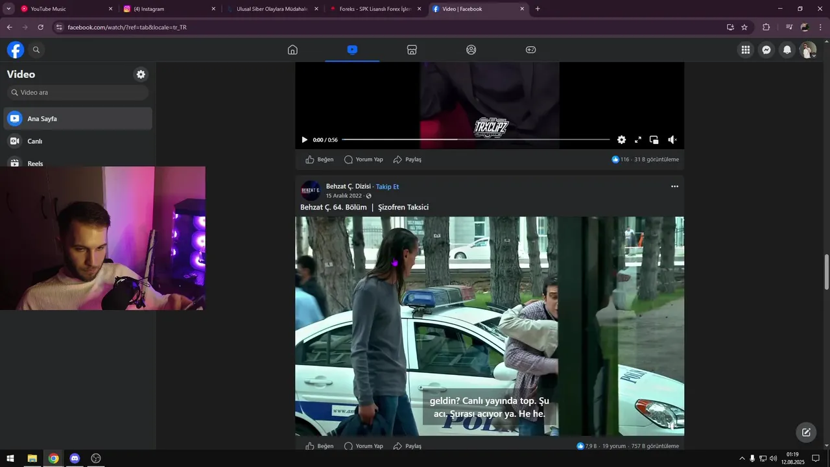This screenshot has height=467, width=830.
Task: Click the address bar URL
Action: pos(127,27)
